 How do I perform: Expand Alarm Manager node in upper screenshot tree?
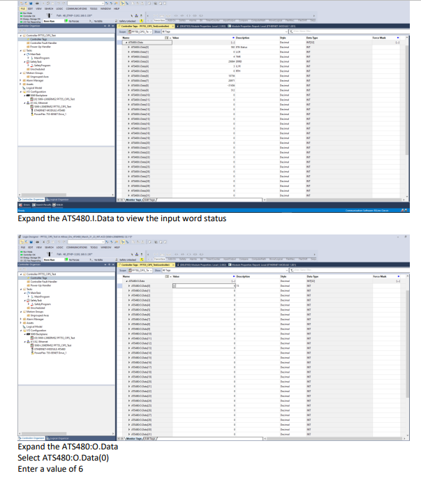(21, 80)
